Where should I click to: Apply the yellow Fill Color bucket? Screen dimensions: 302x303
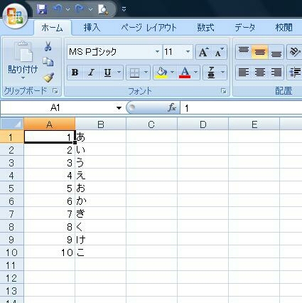click(161, 73)
